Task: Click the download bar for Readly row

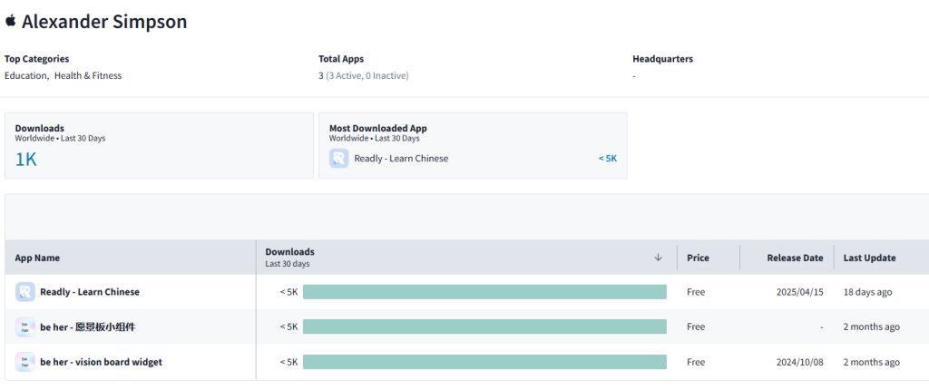Action: tap(484, 292)
